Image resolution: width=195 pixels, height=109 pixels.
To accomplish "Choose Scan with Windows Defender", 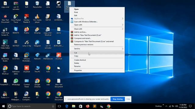I will coord(97,22).
